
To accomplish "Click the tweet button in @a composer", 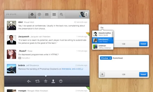I will click(143, 44).
